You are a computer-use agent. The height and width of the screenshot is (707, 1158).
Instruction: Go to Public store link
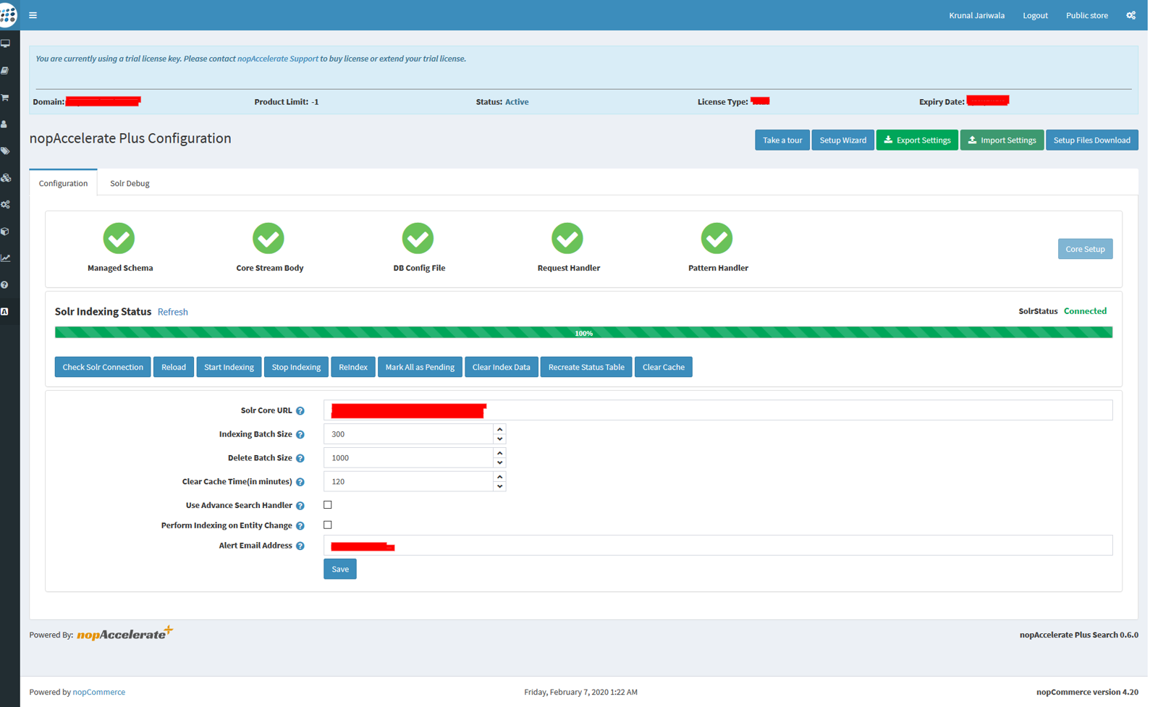click(x=1086, y=15)
